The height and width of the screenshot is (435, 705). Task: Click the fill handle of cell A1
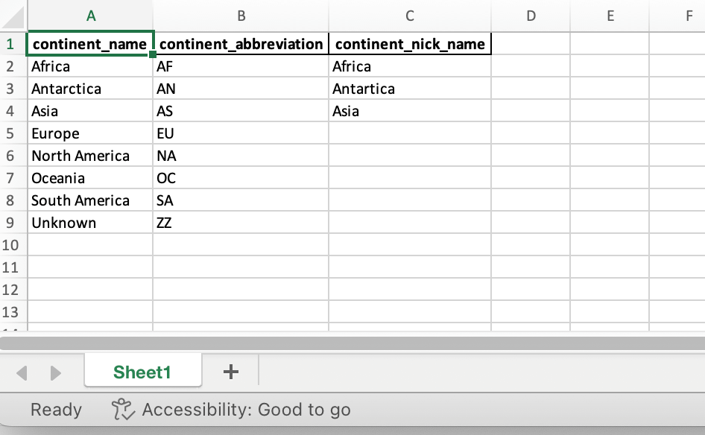(153, 54)
